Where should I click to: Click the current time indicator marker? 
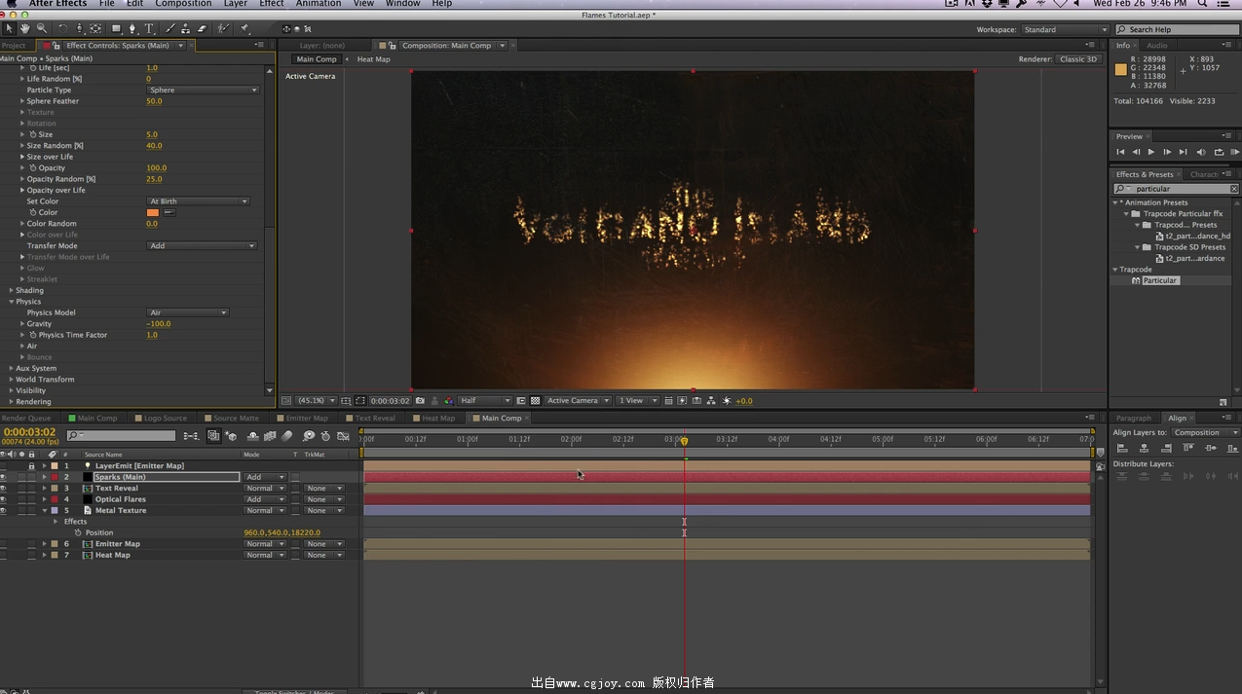coord(684,441)
